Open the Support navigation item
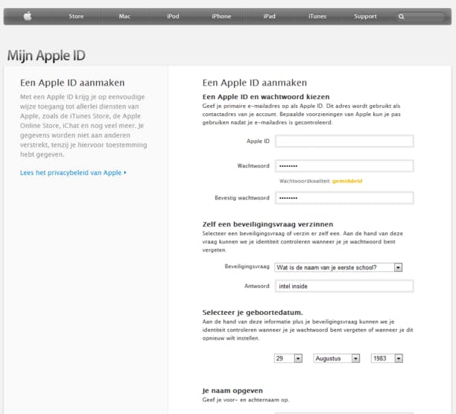This screenshot has height=414, width=456. click(x=365, y=16)
